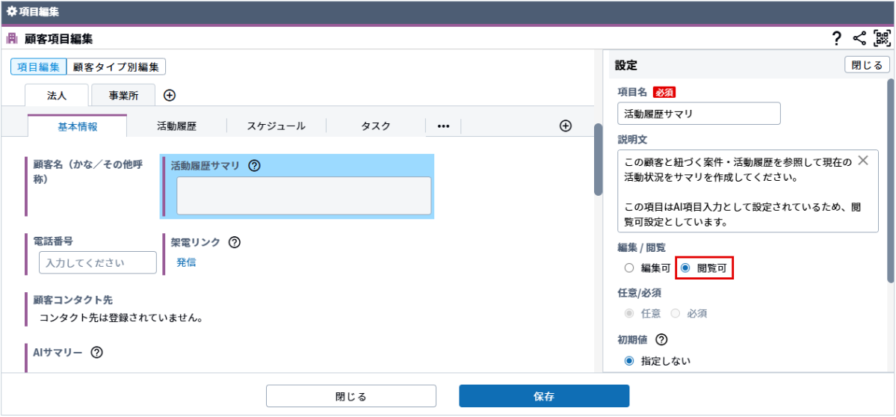
Task: Click the 電話番号 input field
Action: [98, 263]
